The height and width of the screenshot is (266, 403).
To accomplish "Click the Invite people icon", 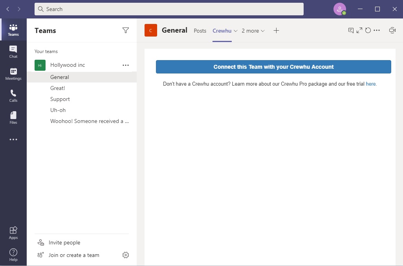I will [40, 242].
